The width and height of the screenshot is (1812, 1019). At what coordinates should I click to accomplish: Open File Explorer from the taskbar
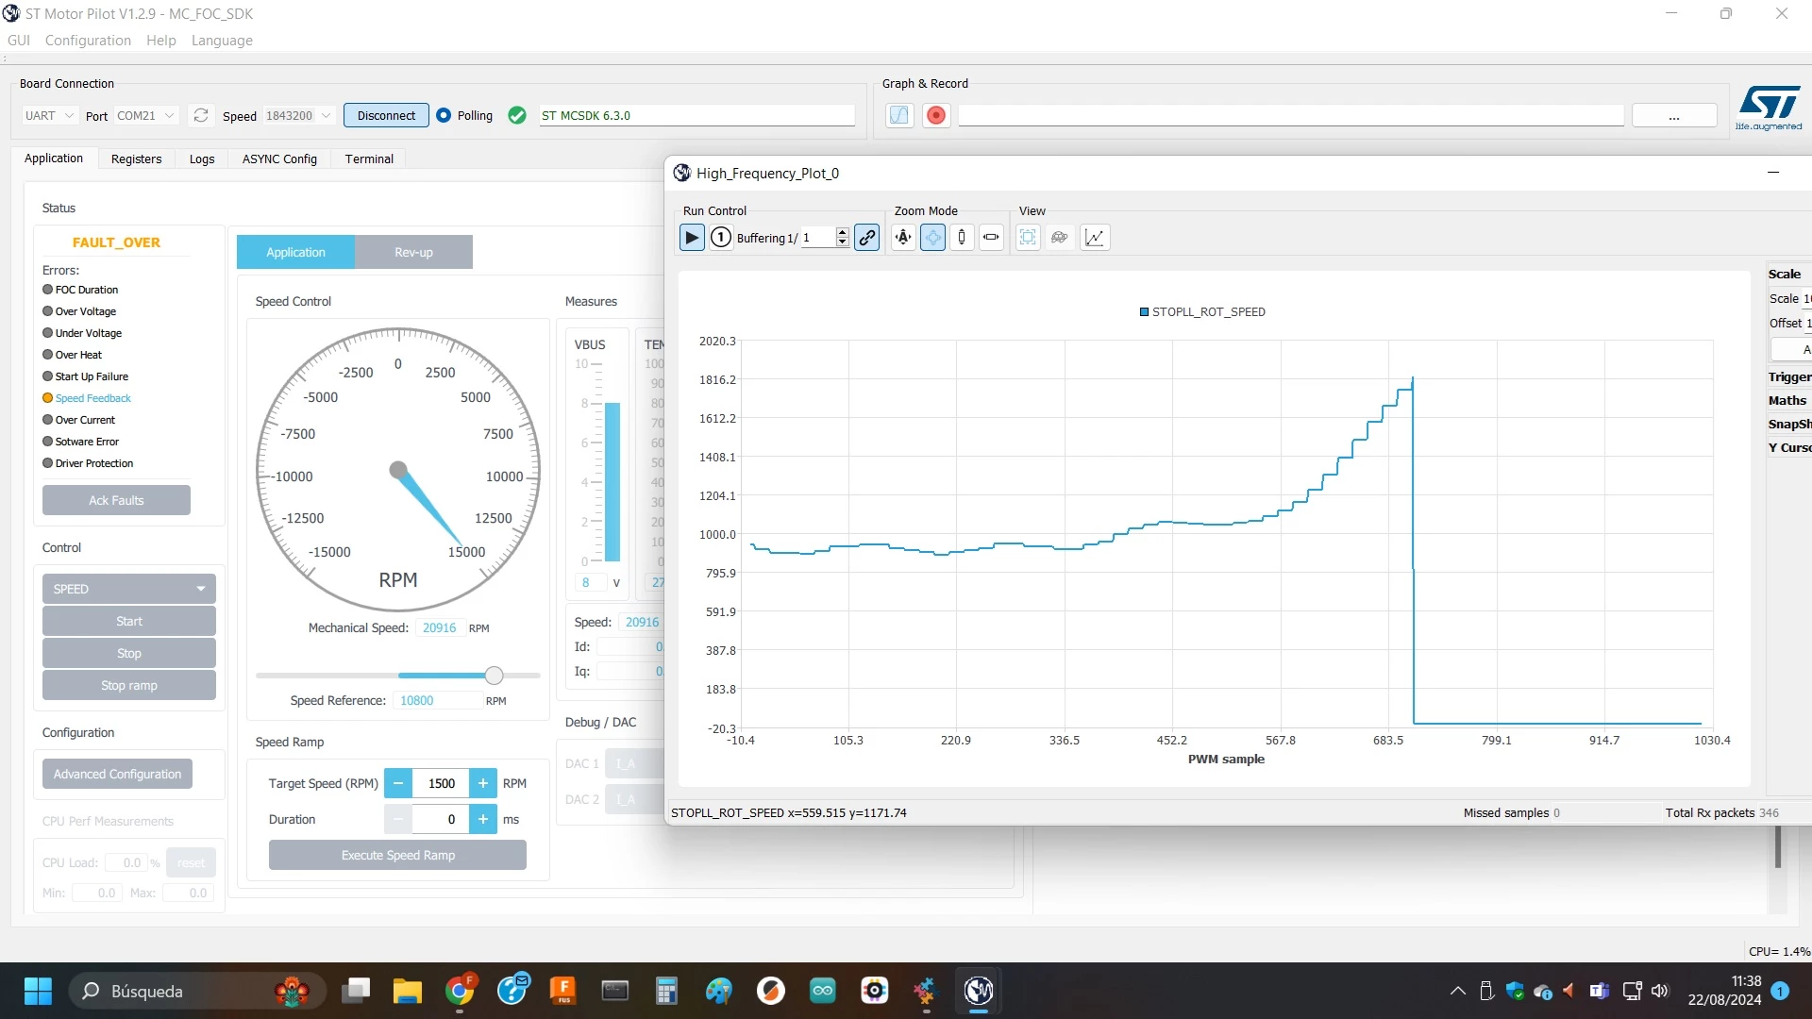point(407,991)
